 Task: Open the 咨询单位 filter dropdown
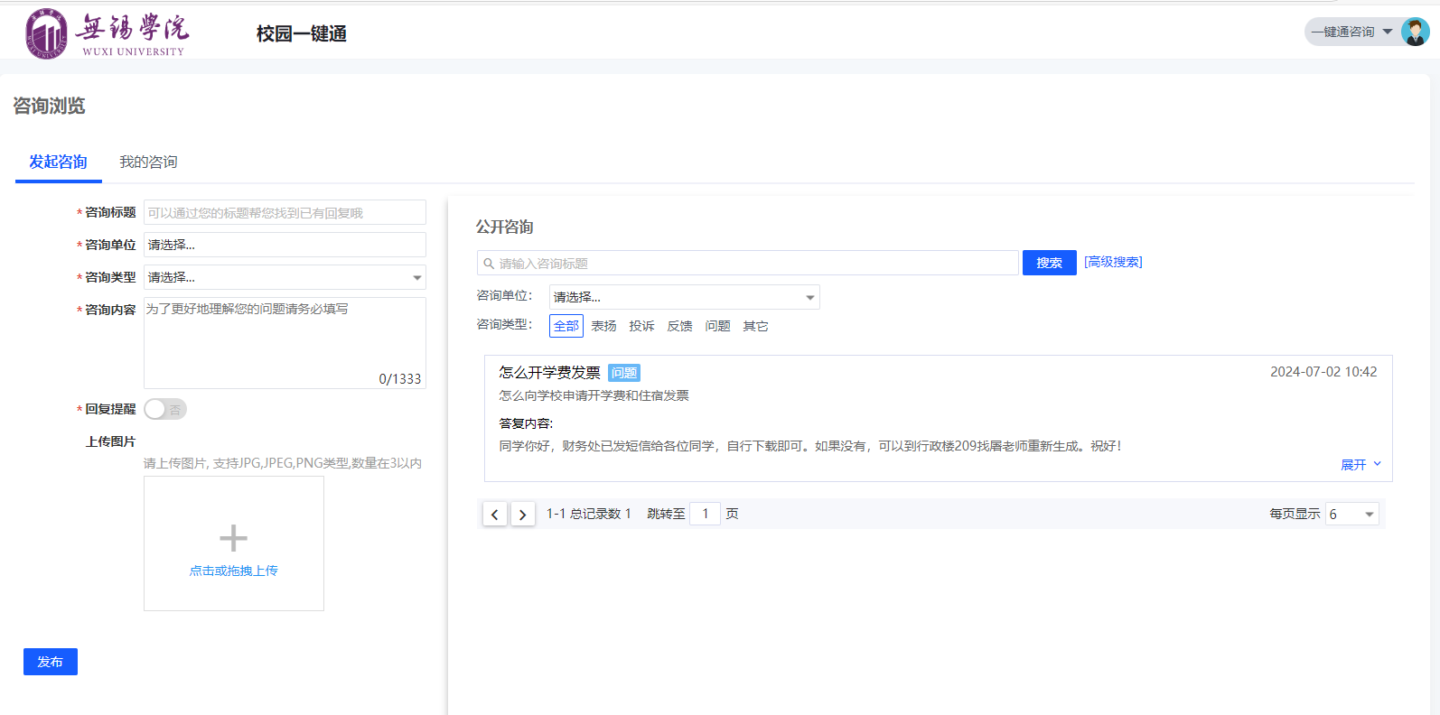pyautogui.click(x=684, y=297)
